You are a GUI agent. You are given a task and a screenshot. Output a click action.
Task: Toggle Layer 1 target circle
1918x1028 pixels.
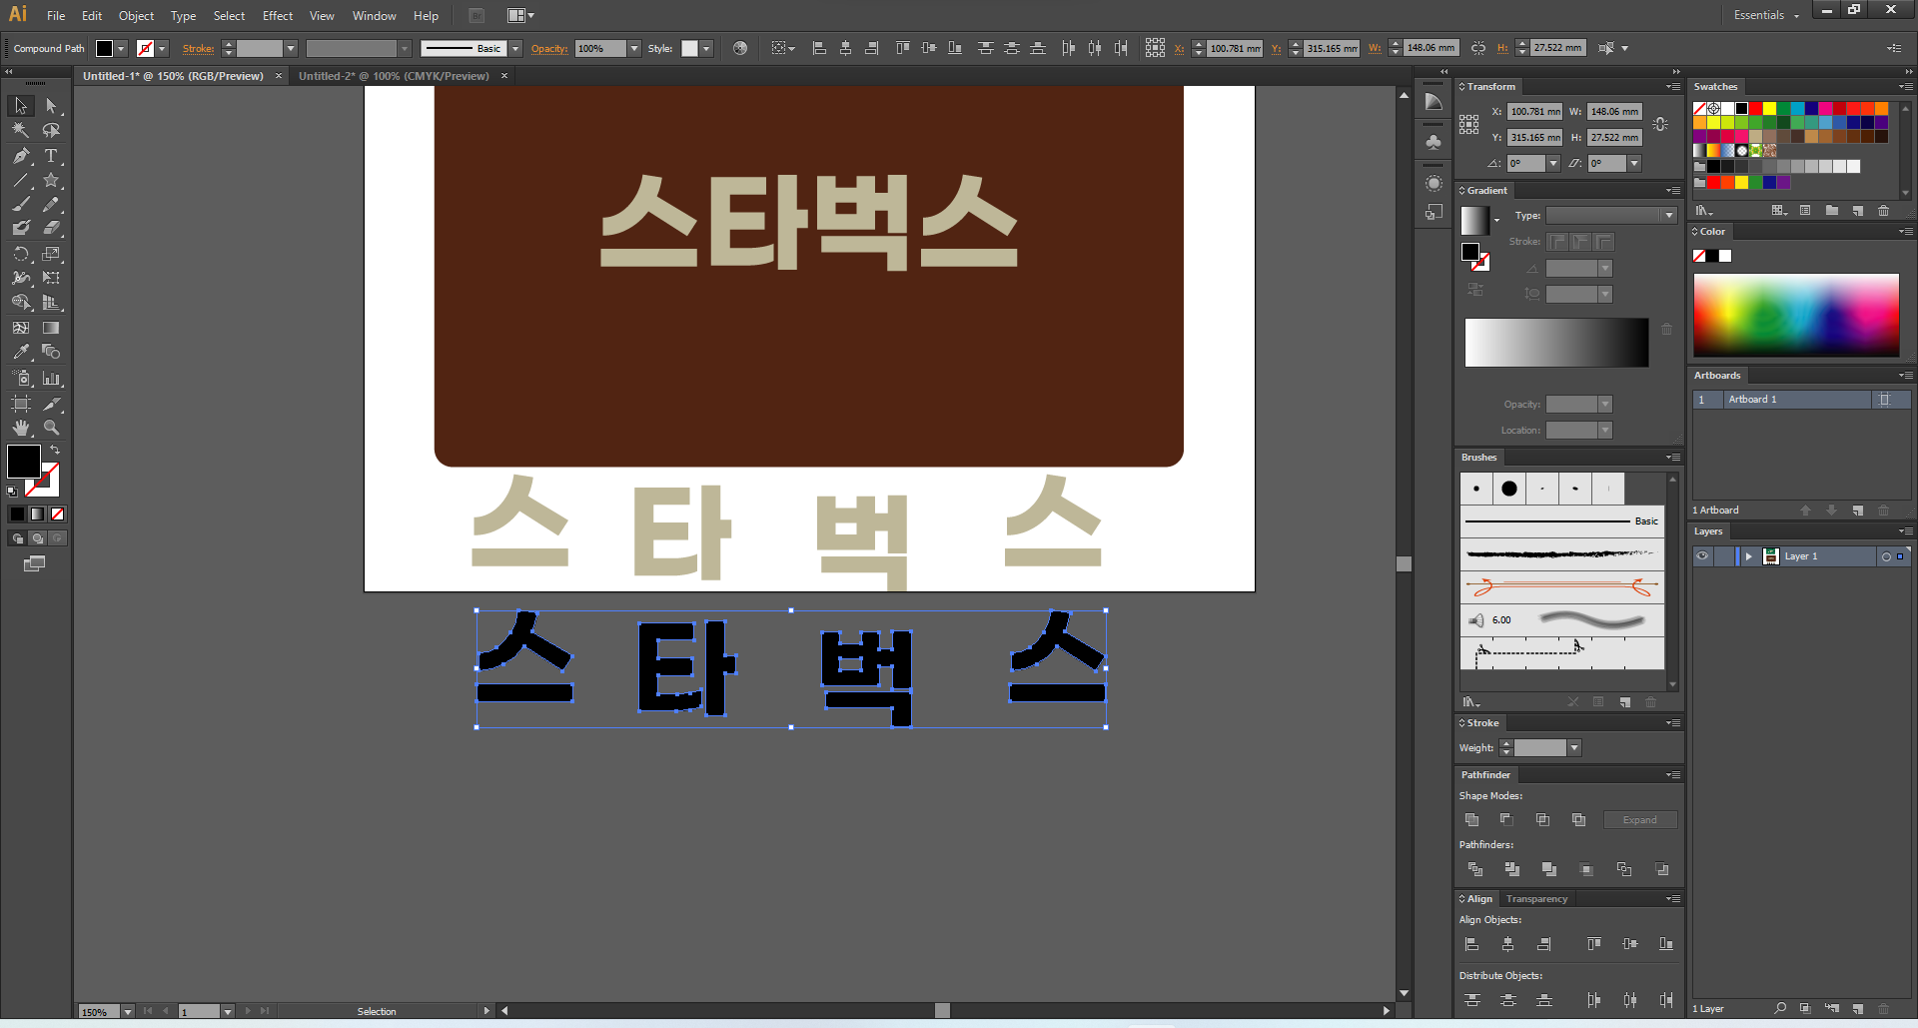click(x=1886, y=556)
